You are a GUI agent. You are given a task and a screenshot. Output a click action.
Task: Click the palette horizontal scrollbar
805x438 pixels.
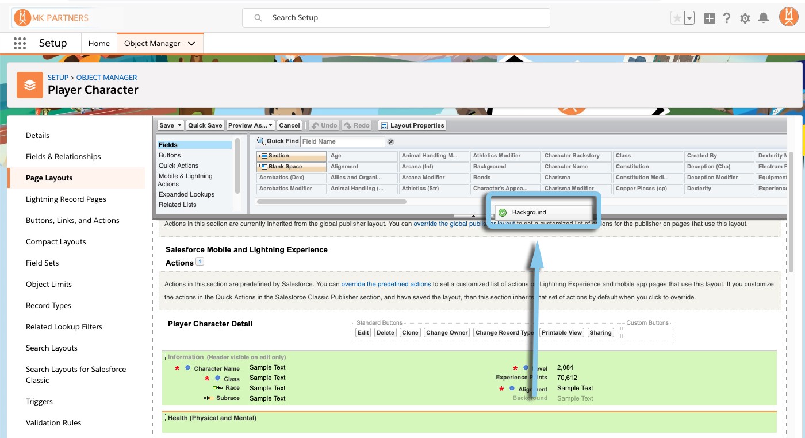332,202
